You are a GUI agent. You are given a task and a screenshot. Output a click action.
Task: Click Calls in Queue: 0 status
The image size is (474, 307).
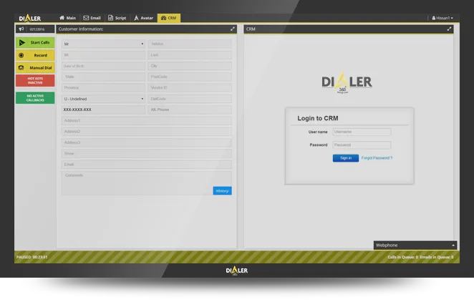click(402, 257)
